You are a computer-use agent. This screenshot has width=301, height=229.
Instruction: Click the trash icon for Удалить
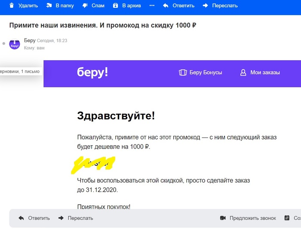point(12,6)
